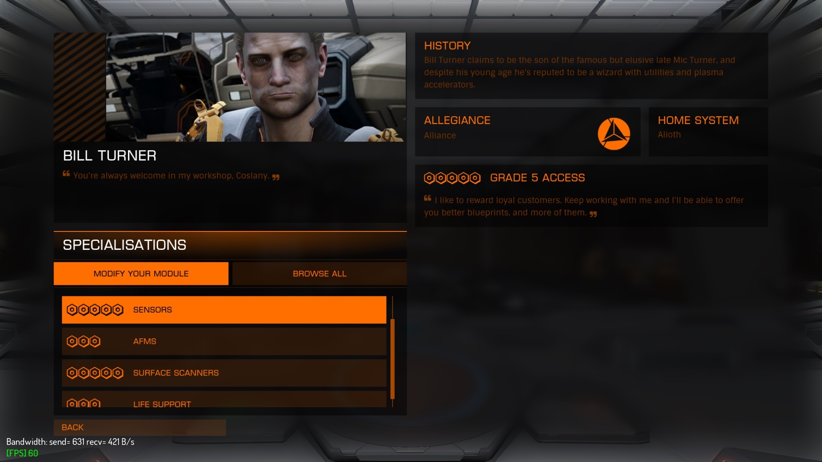Click the specialisations list scrollbar
The height and width of the screenshot is (462, 822).
(393, 358)
